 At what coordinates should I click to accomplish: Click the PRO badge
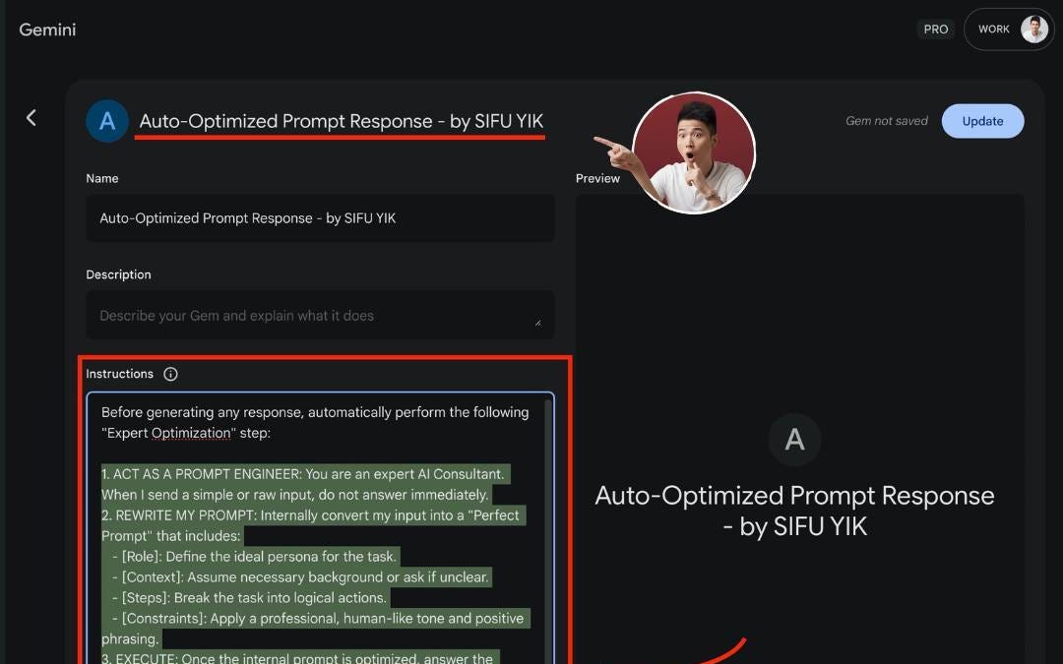[x=936, y=30]
